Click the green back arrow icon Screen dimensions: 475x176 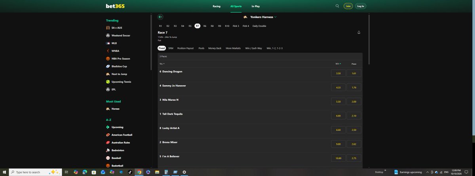tap(160, 17)
